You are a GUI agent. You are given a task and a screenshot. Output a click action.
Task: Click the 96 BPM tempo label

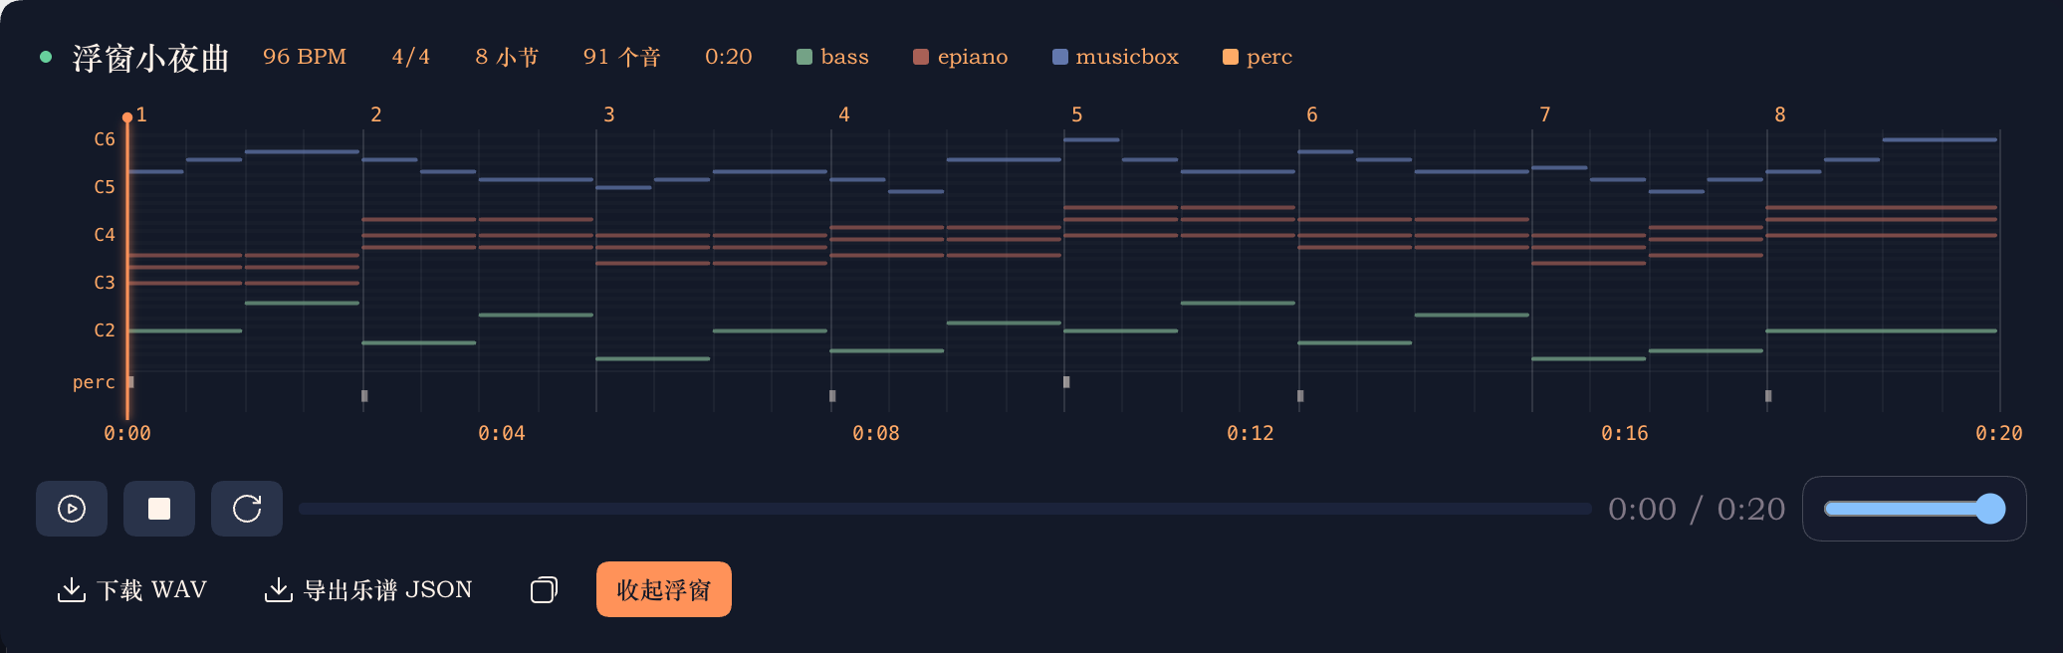click(305, 57)
